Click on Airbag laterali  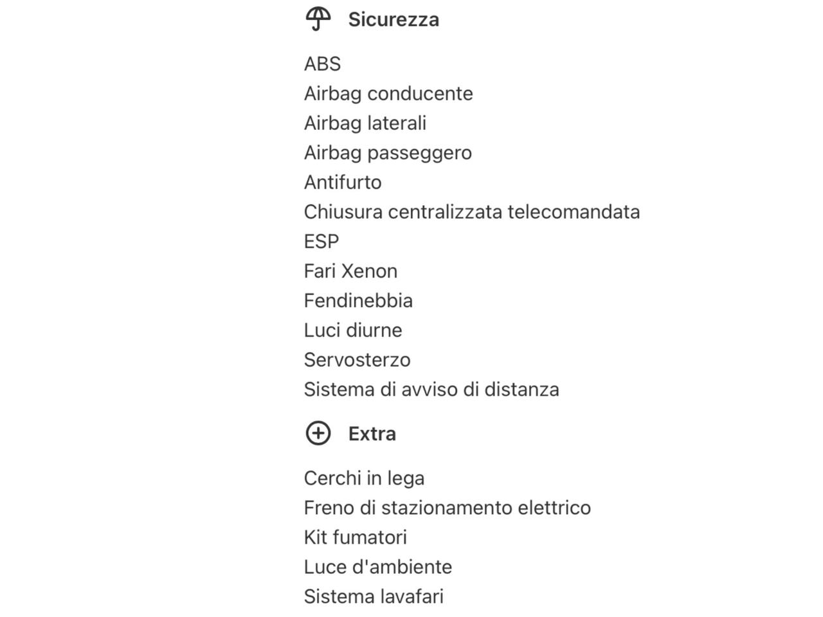365,123
